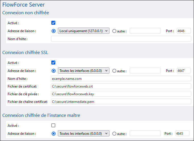
Task: Enable Activé checkbox for instance maître connection
Action: [x=53, y=125]
